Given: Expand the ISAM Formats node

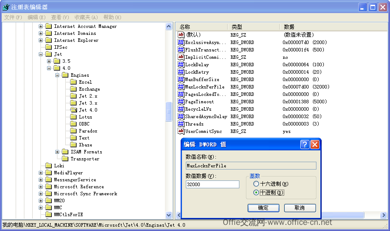Looking at the screenshot, I should tap(57, 152).
